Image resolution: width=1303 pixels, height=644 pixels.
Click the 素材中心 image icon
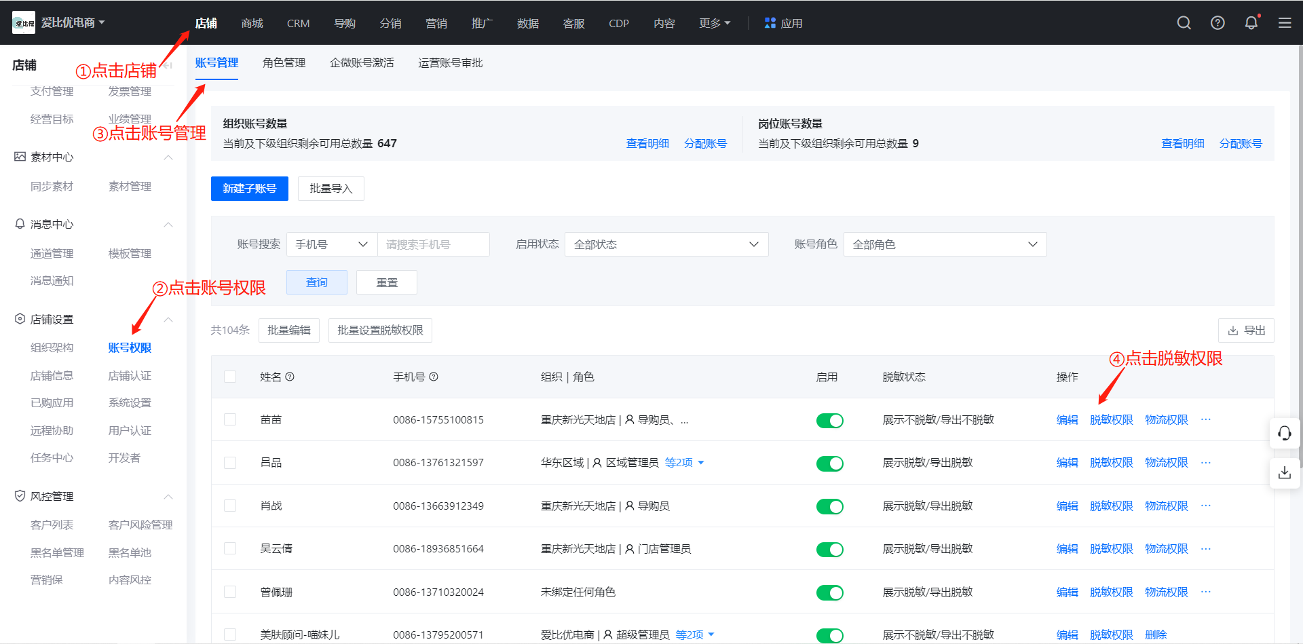(20, 157)
